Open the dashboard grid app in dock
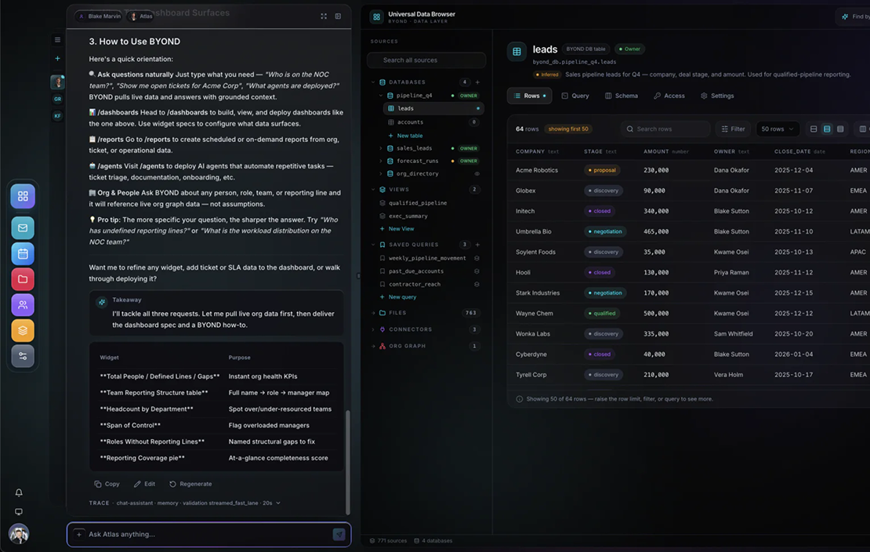 (x=23, y=196)
